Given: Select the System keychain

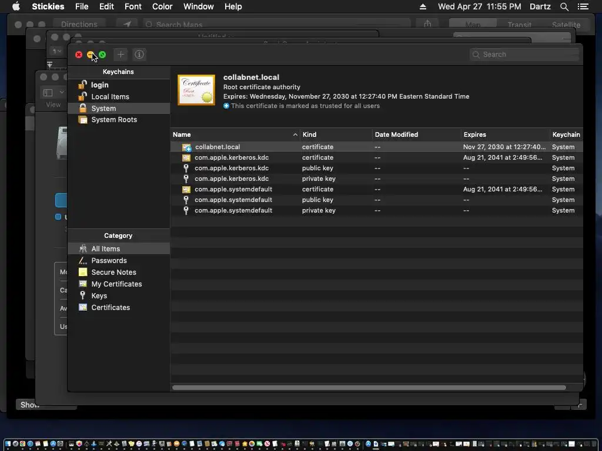Looking at the screenshot, I should [x=119, y=108].
